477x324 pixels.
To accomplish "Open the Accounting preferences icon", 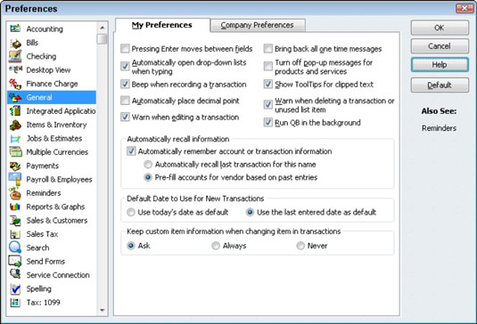I will click(x=15, y=28).
